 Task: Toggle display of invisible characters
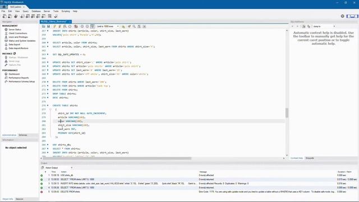[139, 26]
